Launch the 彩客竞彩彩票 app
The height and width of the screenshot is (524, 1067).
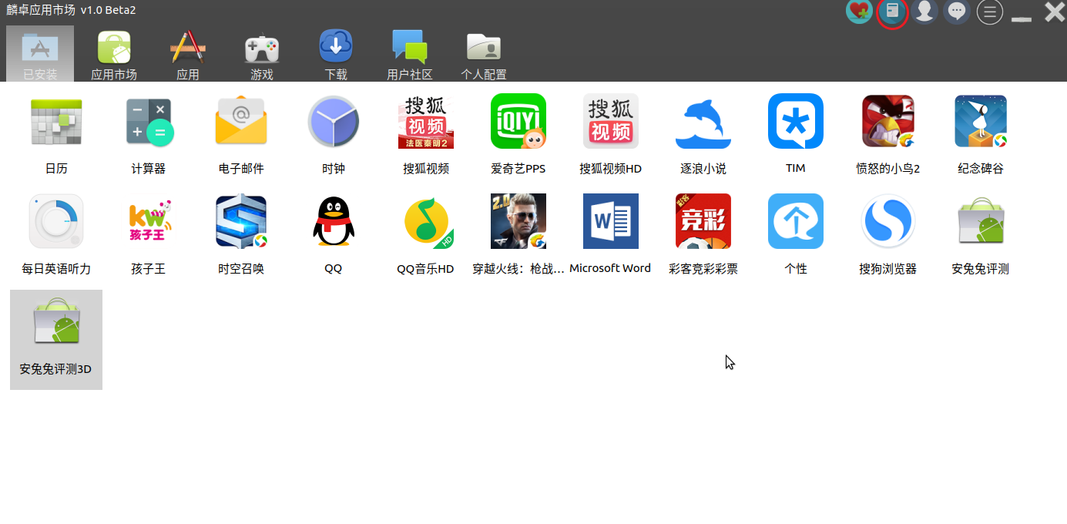tap(703, 221)
